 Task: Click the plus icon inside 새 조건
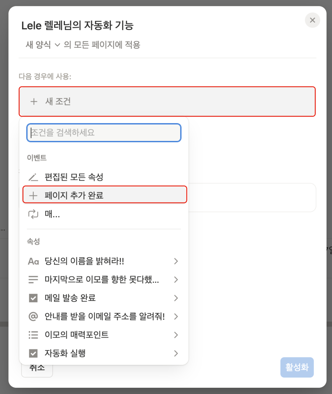tap(34, 102)
